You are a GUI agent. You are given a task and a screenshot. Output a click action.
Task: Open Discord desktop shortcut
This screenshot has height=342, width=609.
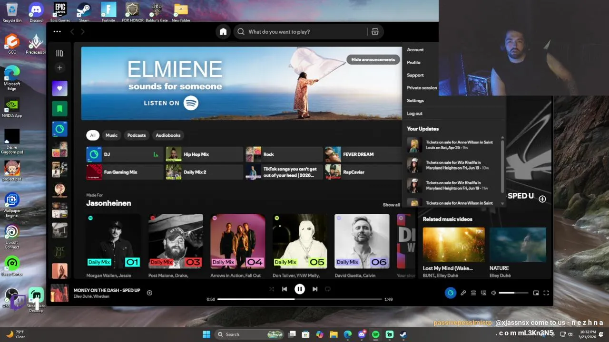(36, 12)
